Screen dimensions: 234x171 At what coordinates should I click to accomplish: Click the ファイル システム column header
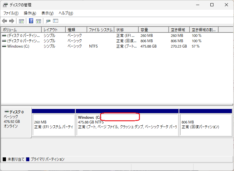pos(100,30)
